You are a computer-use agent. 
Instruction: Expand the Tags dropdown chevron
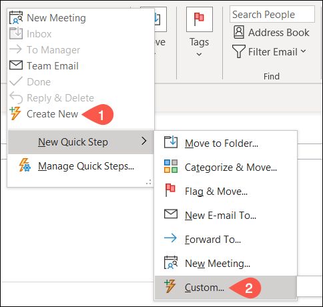click(200, 54)
